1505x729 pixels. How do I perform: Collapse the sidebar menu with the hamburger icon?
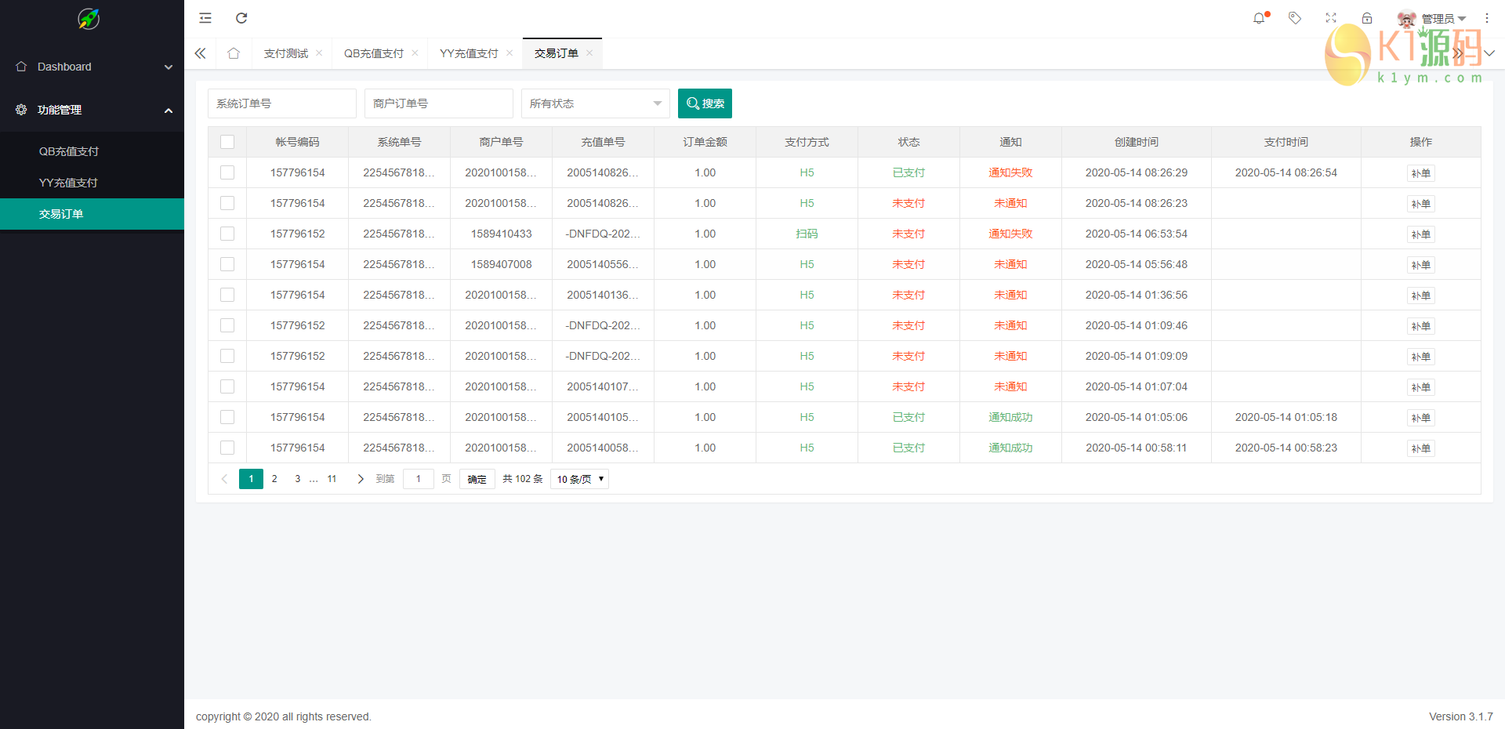click(x=205, y=18)
